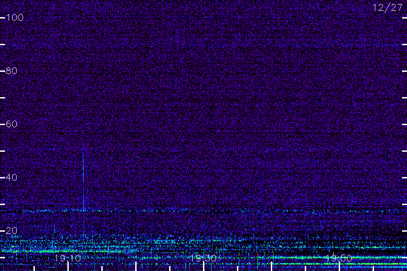Screen dimensions: 407x271
Task: Click the 19:50 time label
Action: 339,258
